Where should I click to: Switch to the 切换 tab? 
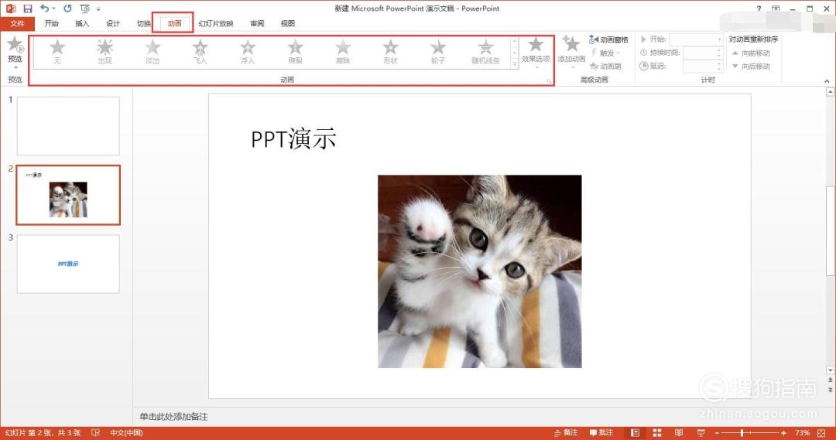143,23
